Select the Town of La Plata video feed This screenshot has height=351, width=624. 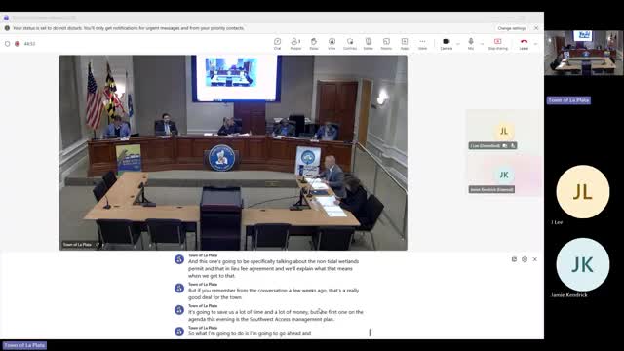click(233, 152)
